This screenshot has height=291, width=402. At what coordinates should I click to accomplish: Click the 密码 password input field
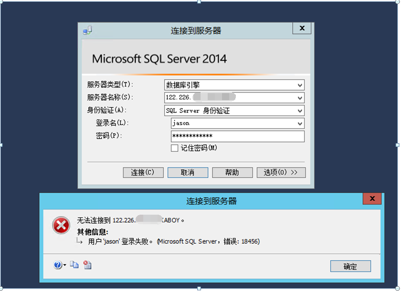point(238,136)
